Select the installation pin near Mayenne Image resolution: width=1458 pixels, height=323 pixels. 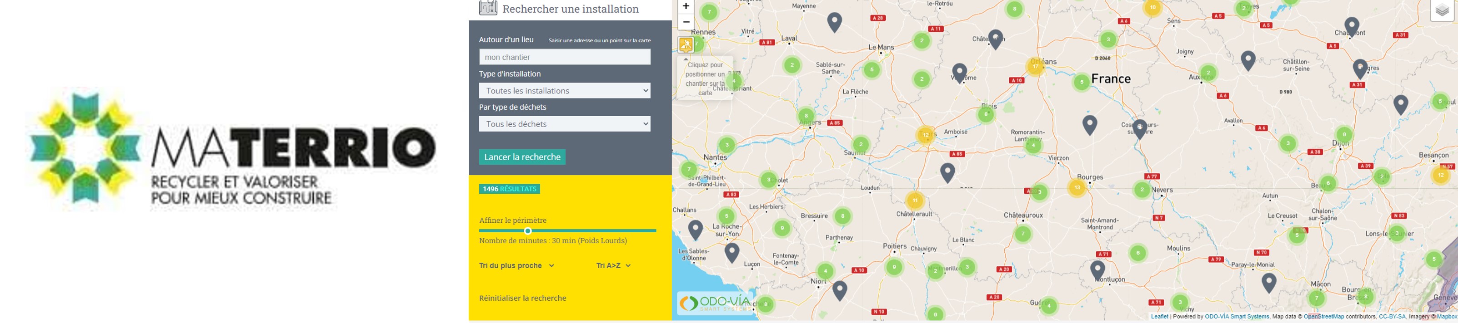834,23
